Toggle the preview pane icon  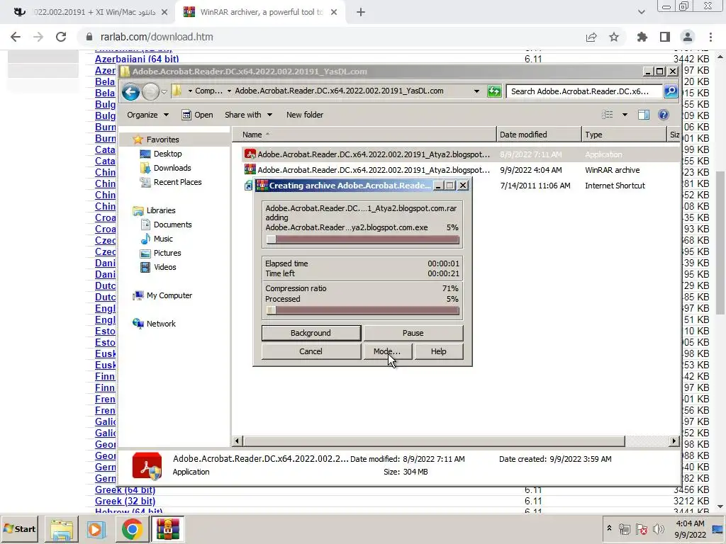(644, 115)
